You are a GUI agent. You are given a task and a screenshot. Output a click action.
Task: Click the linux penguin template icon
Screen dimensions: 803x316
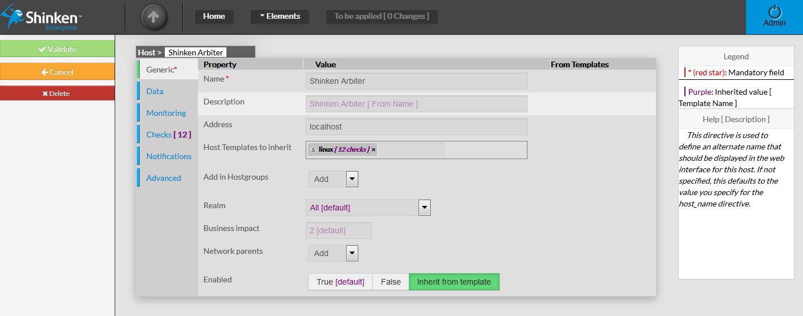point(313,150)
